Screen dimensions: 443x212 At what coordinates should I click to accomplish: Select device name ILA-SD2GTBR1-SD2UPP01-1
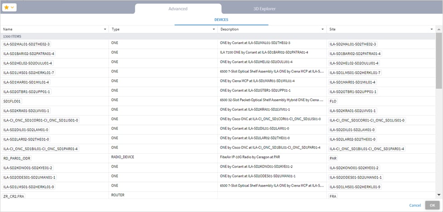pos(27,92)
